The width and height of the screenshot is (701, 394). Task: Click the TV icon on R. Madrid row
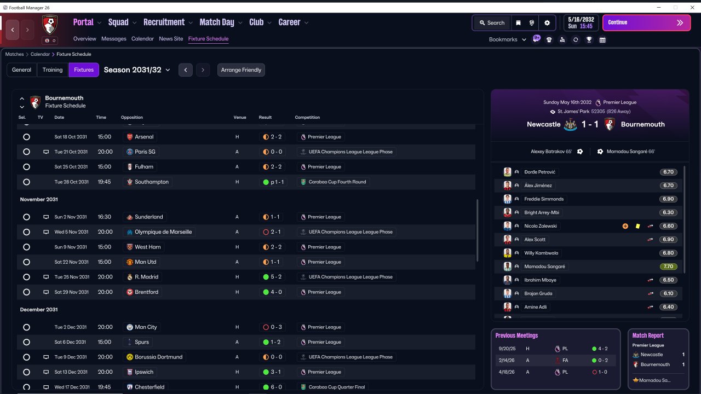[x=46, y=277]
